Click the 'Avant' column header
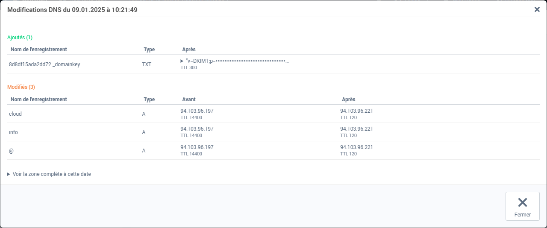547x228 pixels. (x=189, y=99)
